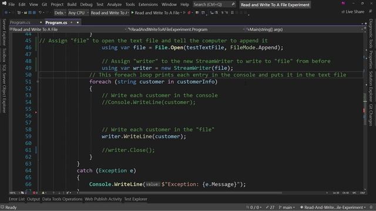Click the feedback icon beside Live Share
Image resolution: width=376 pixels, height=211 pixels.
click(x=371, y=12)
